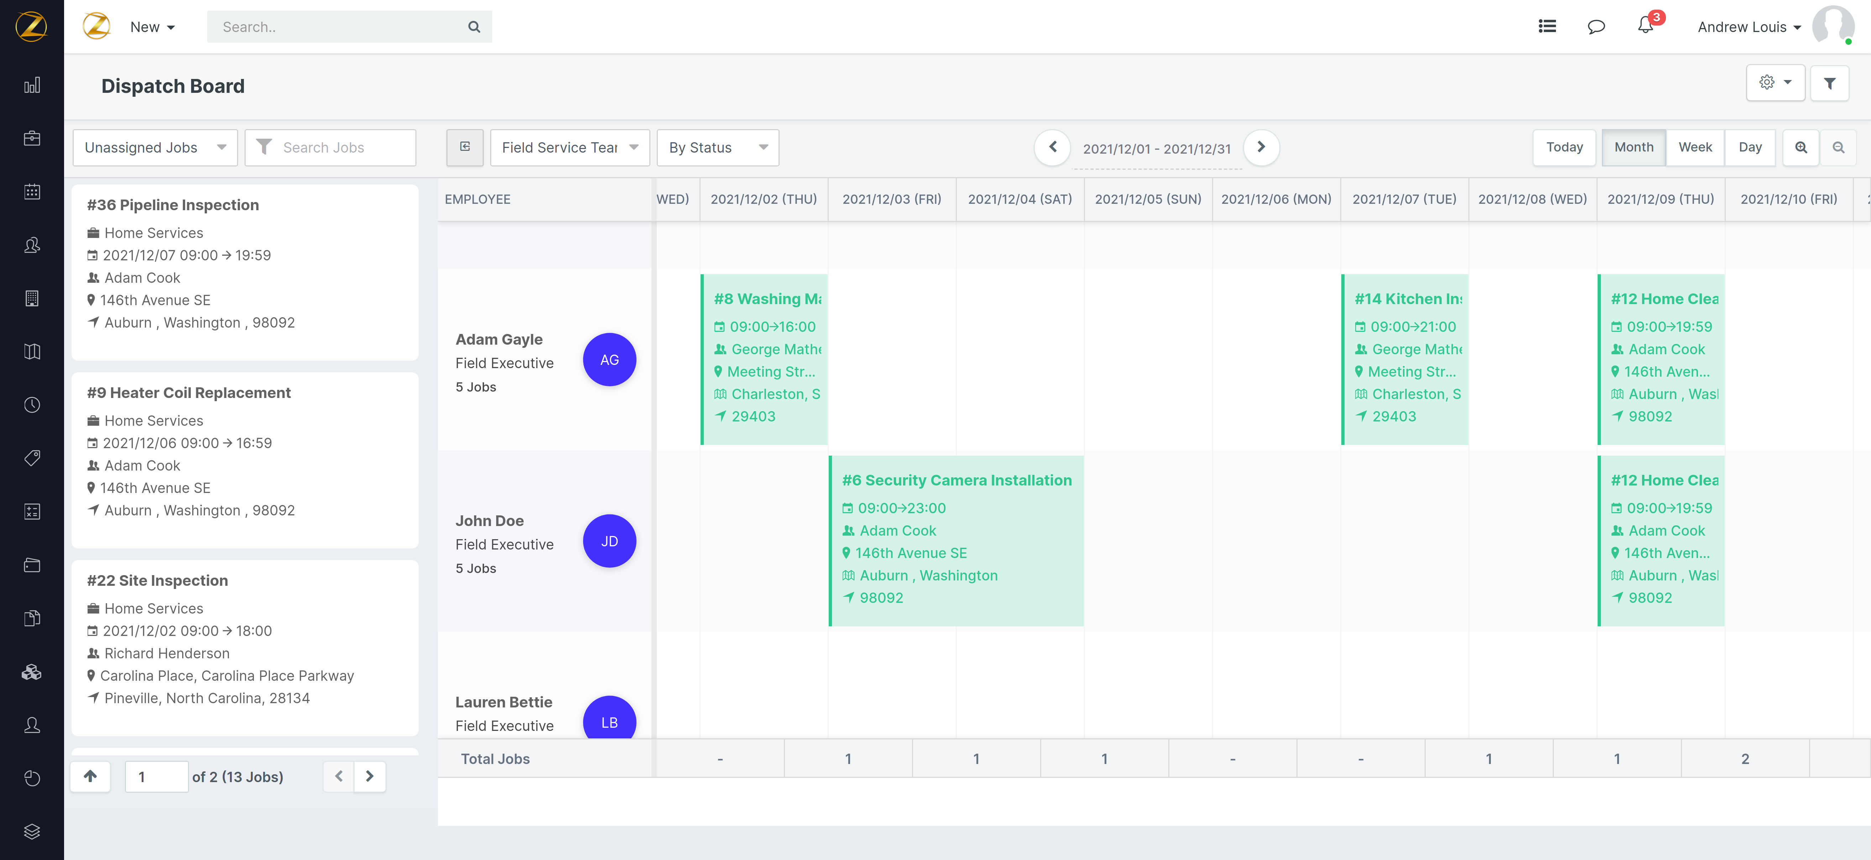
Task: Open the dashboard chart icon in sidebar
Action: coord(32,85)
